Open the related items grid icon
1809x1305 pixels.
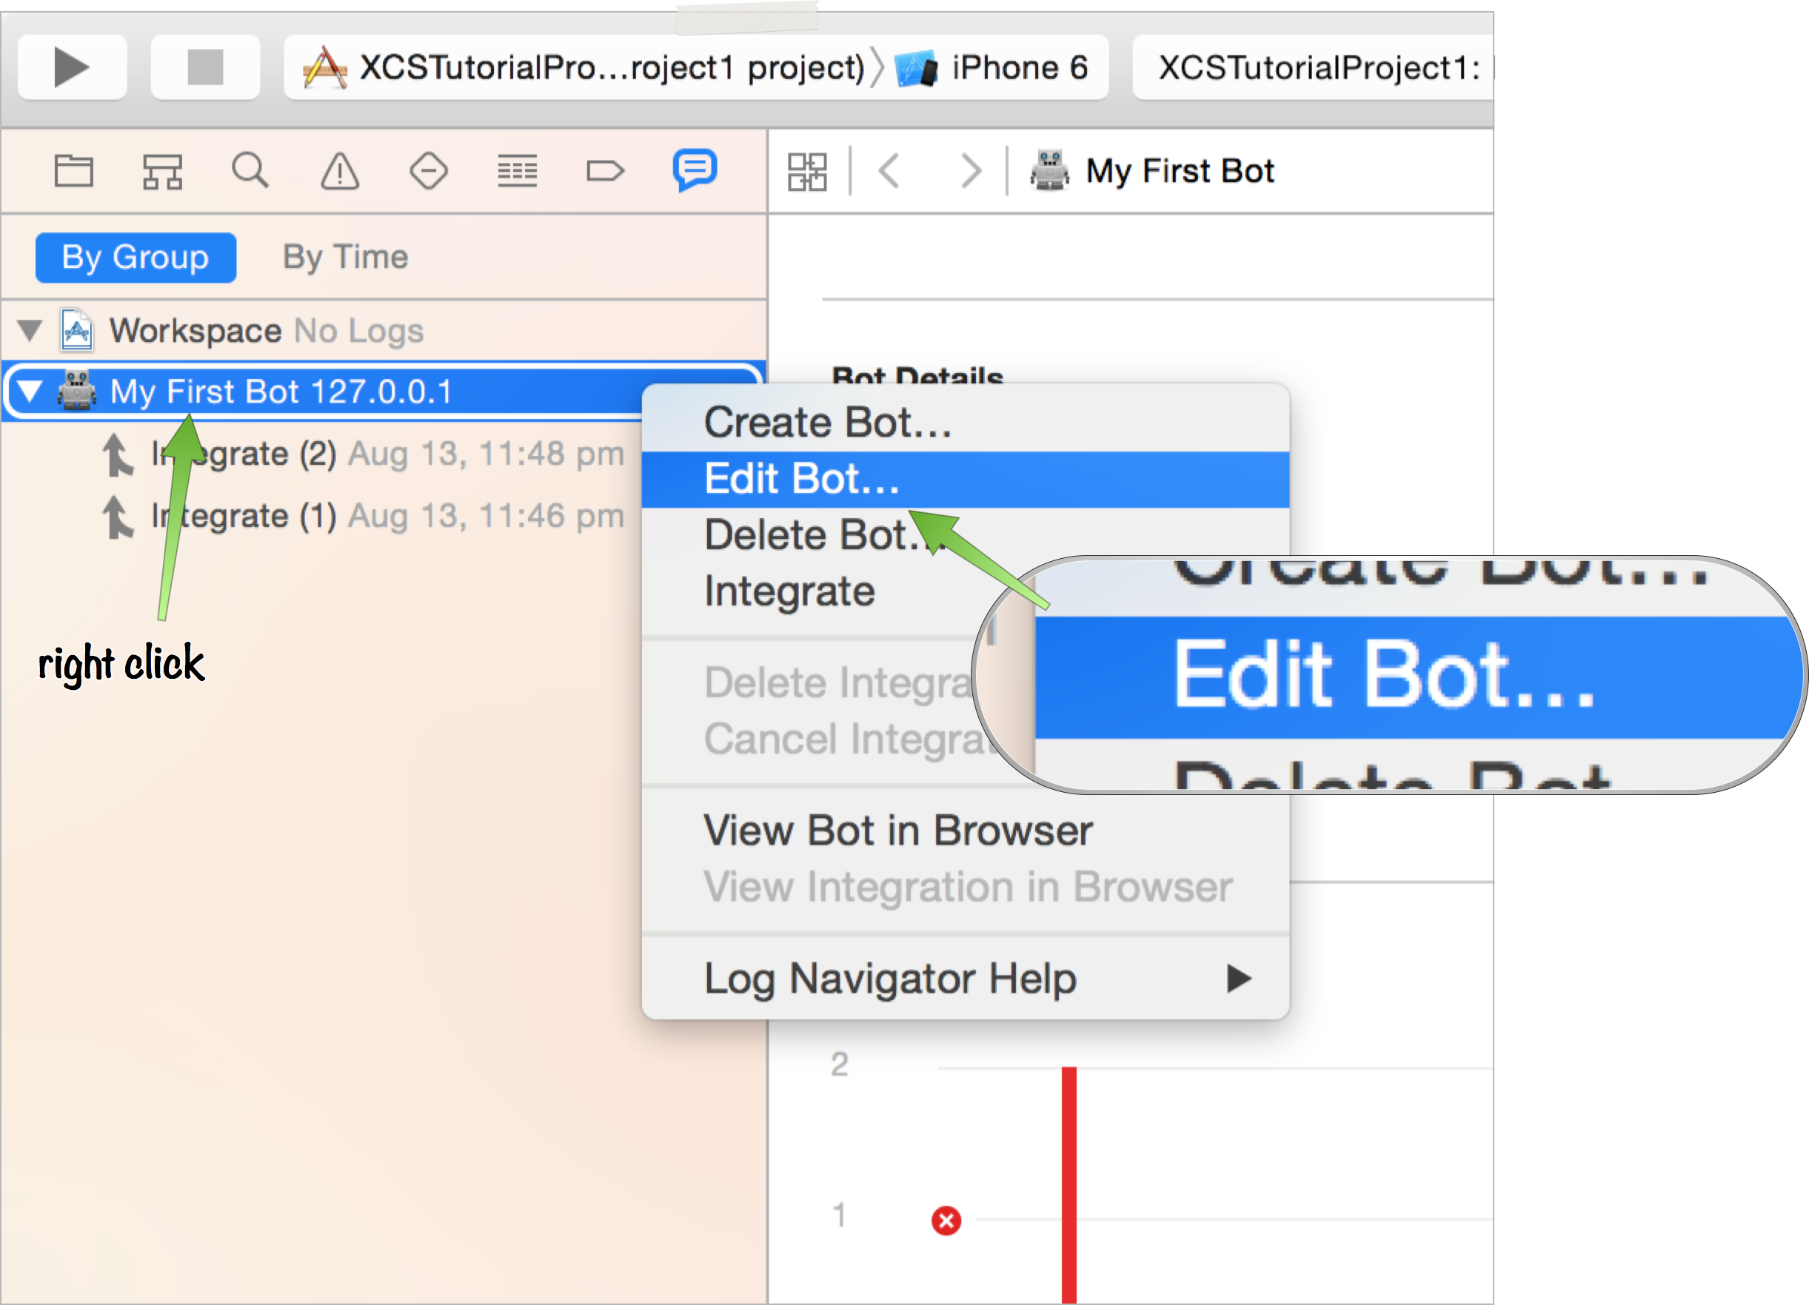click(x=807, y=172)
